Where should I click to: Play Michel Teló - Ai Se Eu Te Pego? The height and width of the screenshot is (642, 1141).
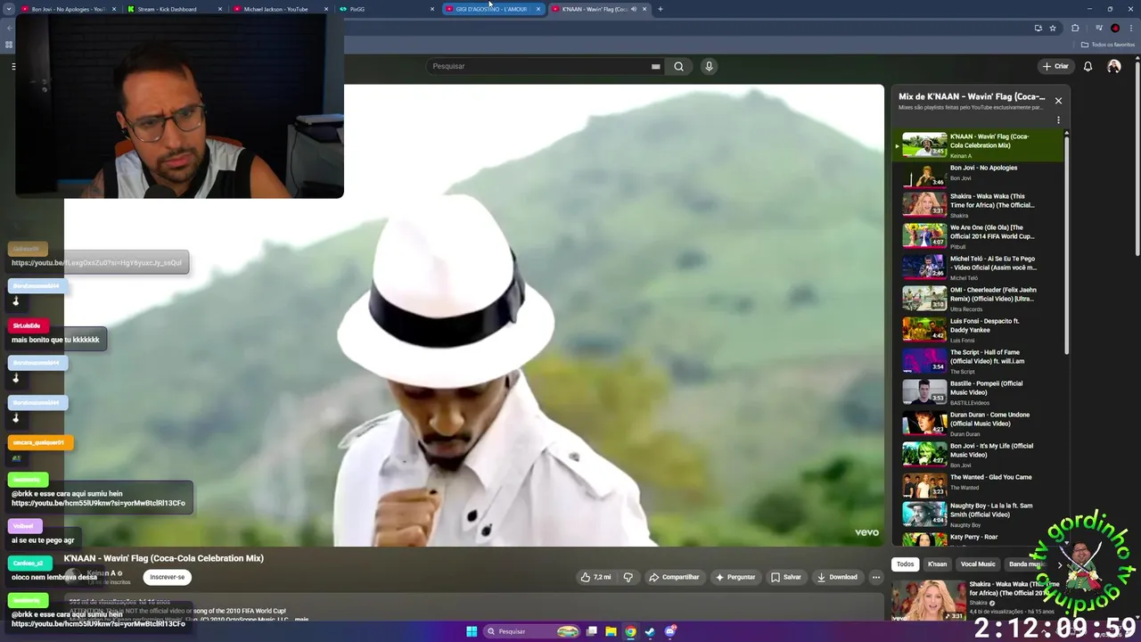[x=976, y=267]
